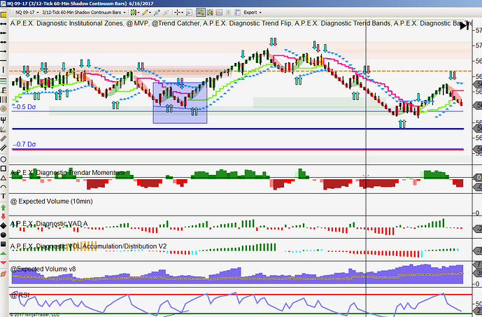This screenshot has height=317, width=482.
Task: Click the A.P.E.X. Diagnostic VAD A label
Action: [x=49, y=224]
